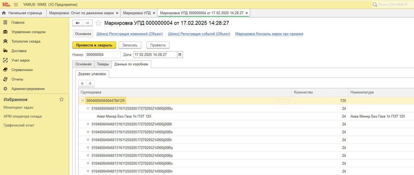414x175 pixels.
Task: Expand the node ending in j00Bn
Action: [88, 171]
